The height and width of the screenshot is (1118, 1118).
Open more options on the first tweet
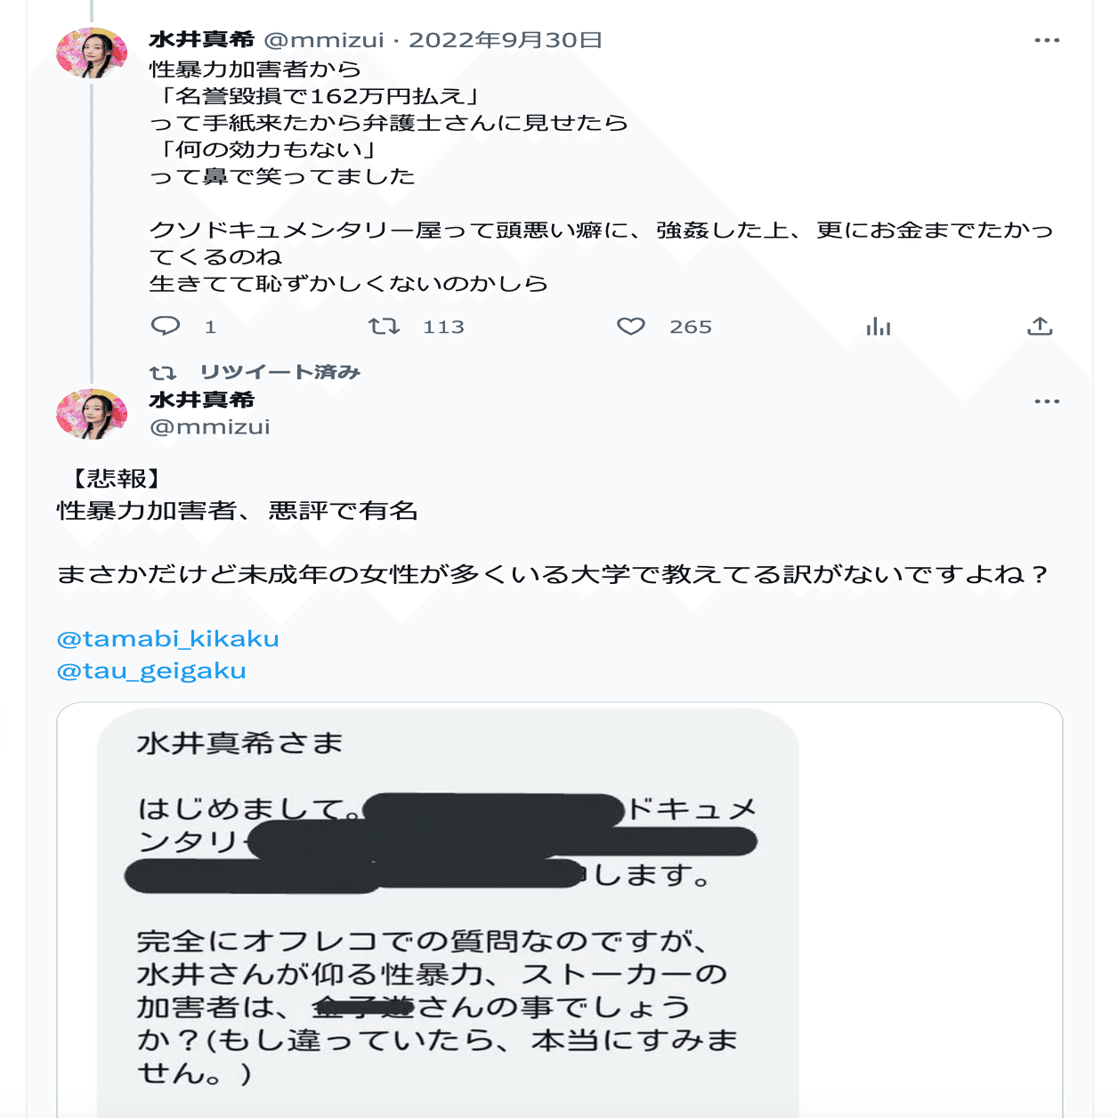[x=1047, y=40]
